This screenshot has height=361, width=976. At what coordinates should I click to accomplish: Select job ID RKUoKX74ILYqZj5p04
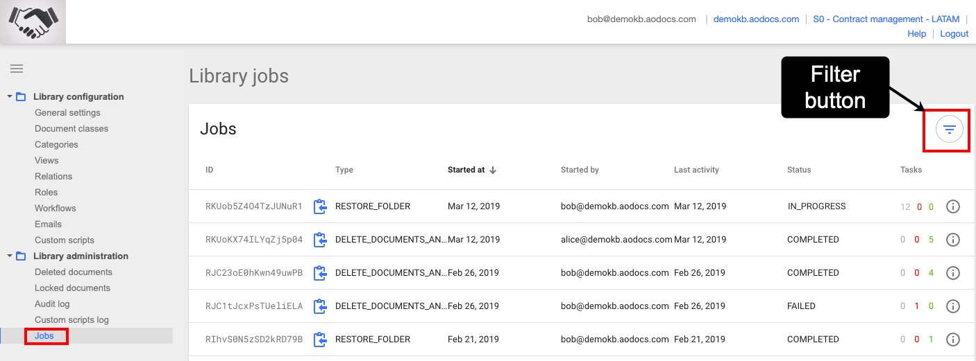[254, 240]
